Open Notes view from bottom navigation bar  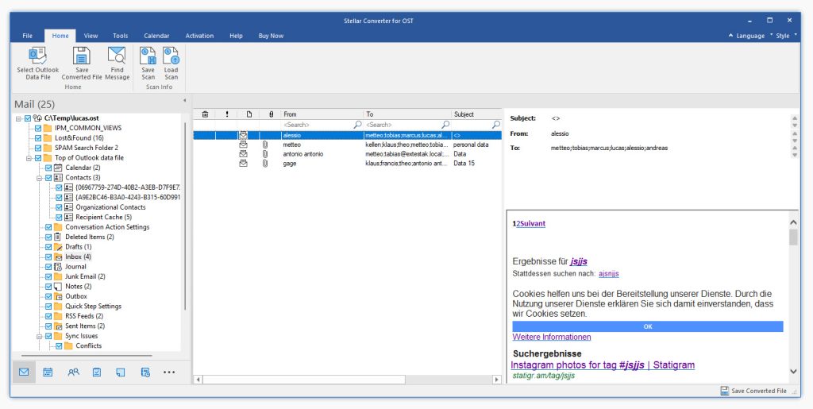pyautogui.click(x=121, y=372)
